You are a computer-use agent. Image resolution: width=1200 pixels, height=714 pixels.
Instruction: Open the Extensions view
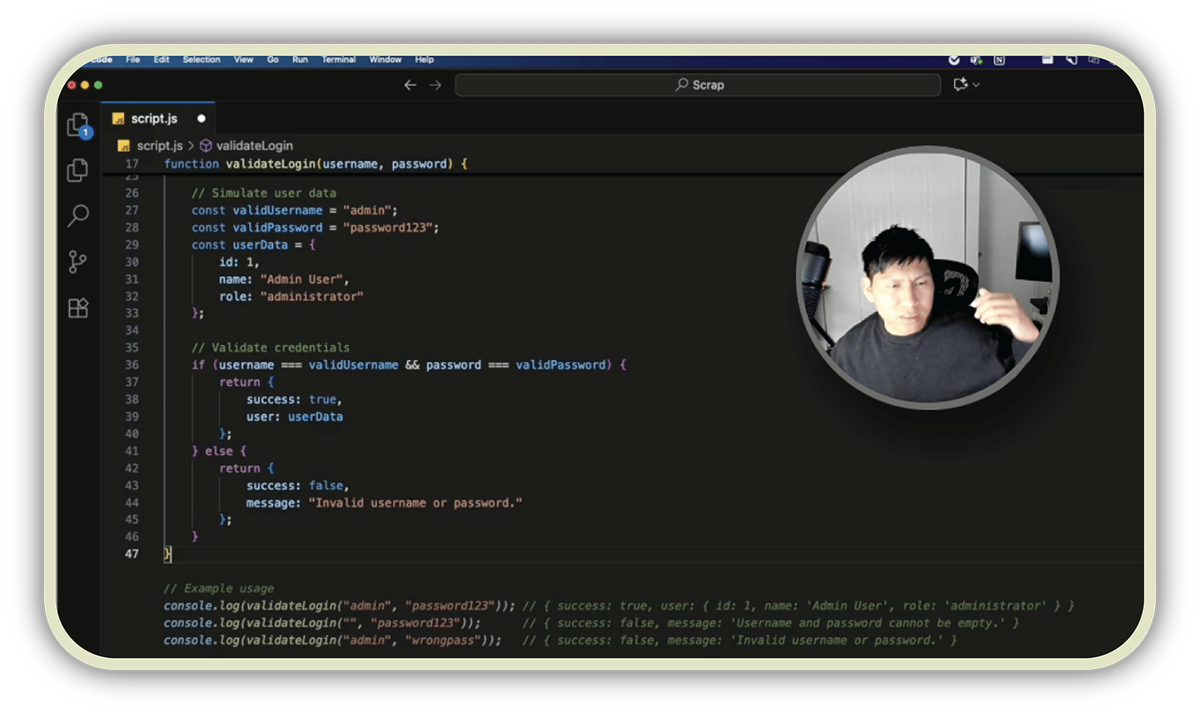tap(78, 308)
